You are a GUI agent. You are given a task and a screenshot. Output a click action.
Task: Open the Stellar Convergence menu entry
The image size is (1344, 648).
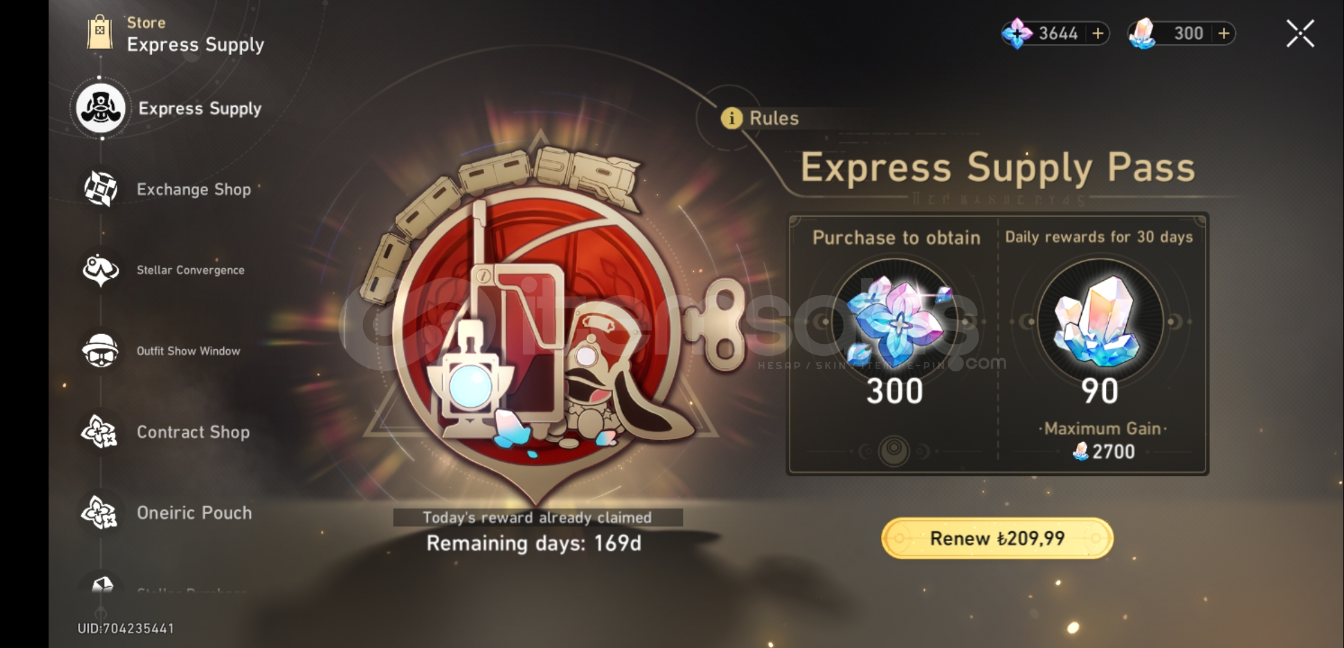click(x=191, y=270)
